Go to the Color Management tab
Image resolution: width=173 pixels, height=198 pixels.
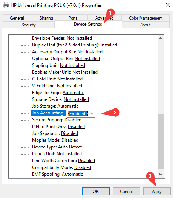click(145, 18)
